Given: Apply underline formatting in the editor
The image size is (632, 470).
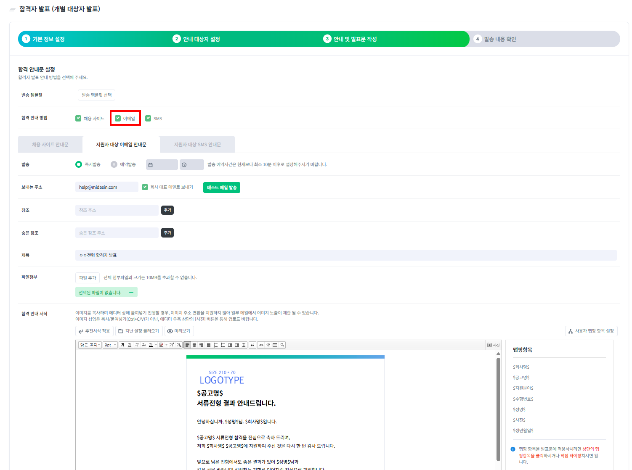Looking at the screenshot, I should point(130,345).
